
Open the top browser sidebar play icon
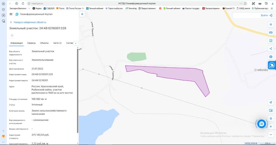pyautogui.click(x=3, y=4)
